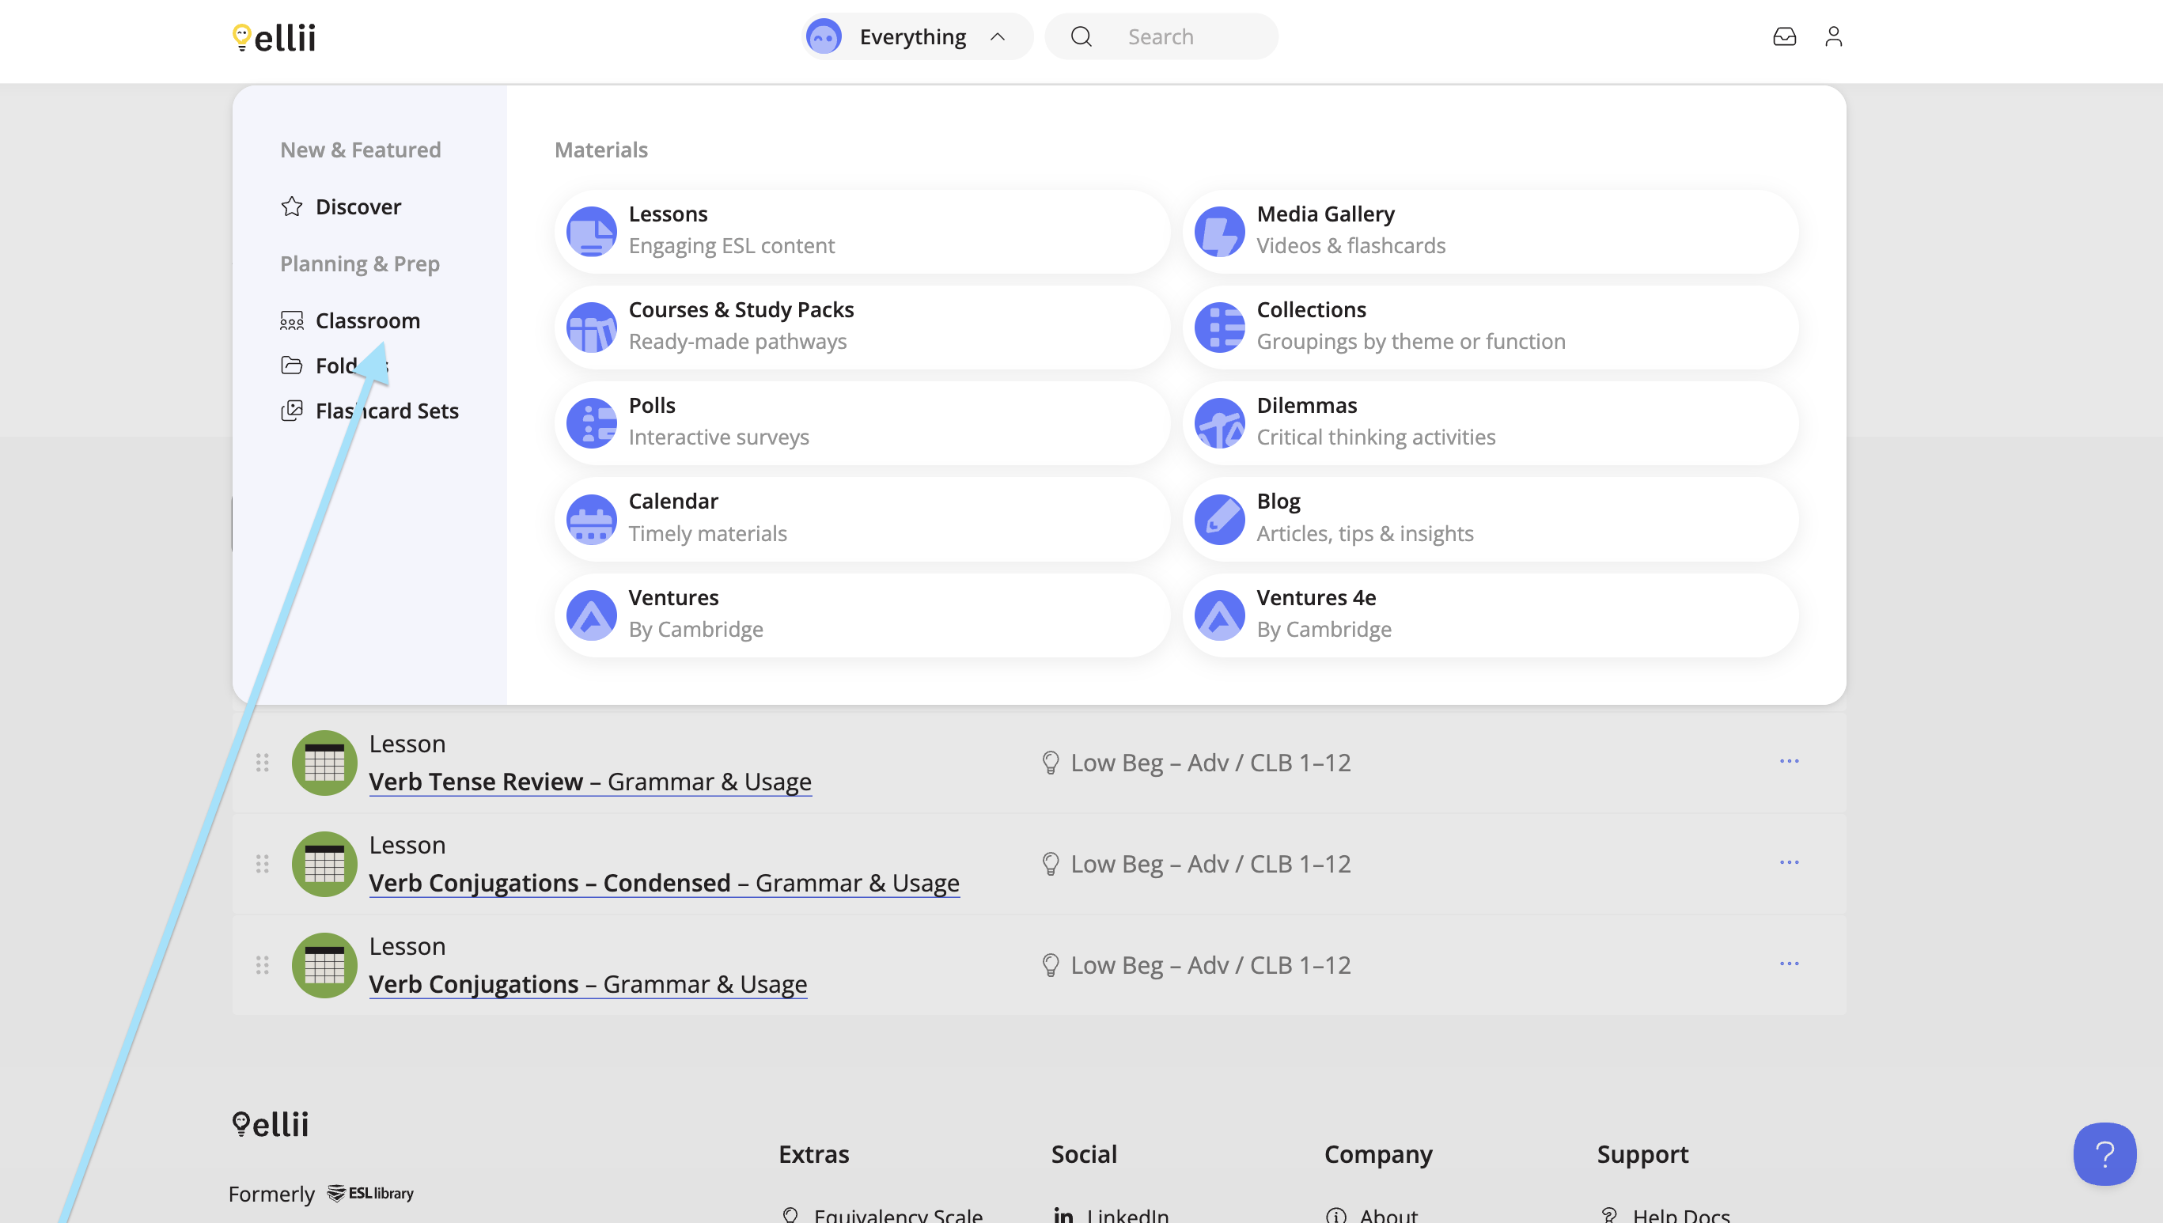This screenshot has height=1223, width=2163.
Task: Open Verb Conjugations – Grammar & Usage link
Action: (587, 984)
